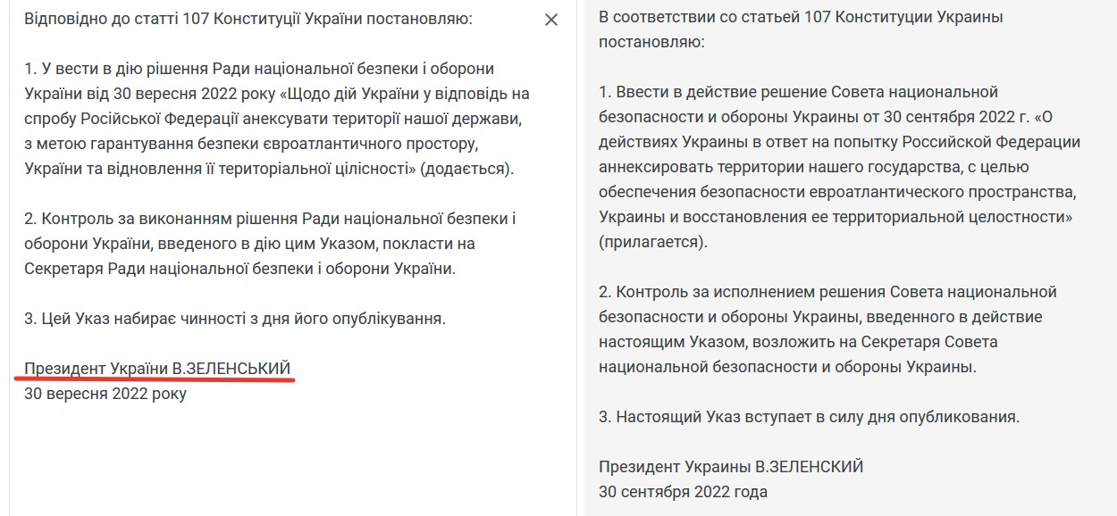
Task: Click the Russian date '30 сентября 2022 года'
Action: point(683,491)
